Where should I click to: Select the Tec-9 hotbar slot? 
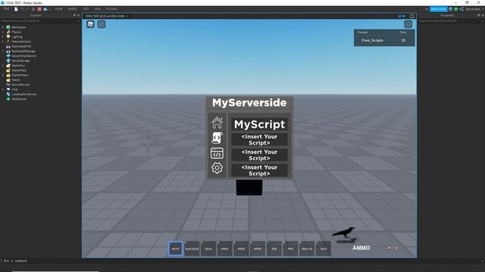(324, 249)
